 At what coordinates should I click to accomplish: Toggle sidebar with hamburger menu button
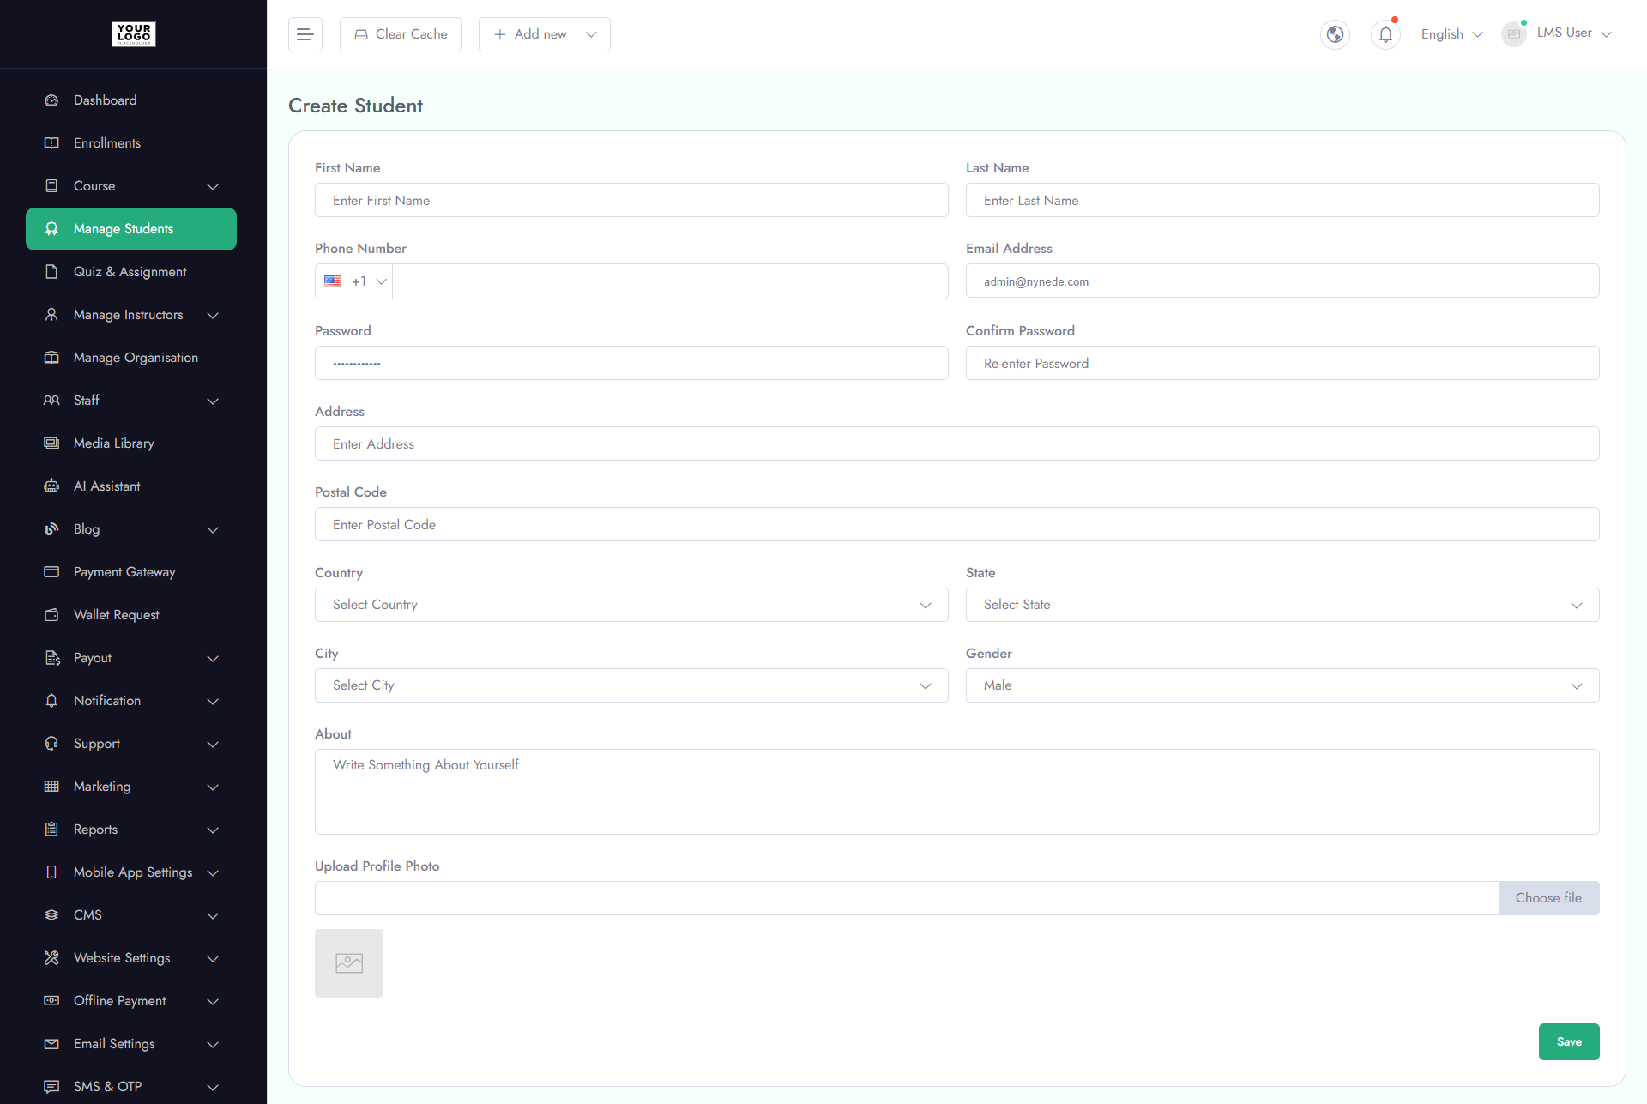305,34
